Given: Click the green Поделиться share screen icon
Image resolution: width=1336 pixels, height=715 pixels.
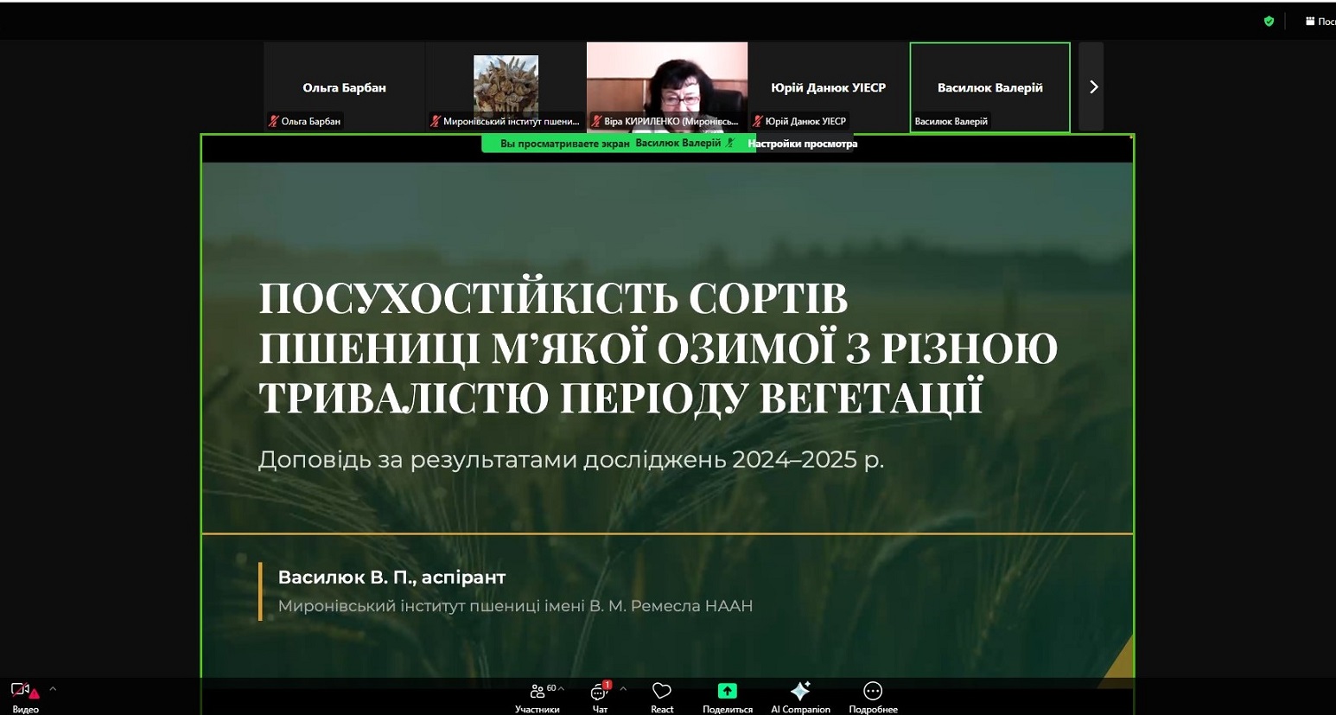Looking at the screenshot, I should [x=727, y=692].
